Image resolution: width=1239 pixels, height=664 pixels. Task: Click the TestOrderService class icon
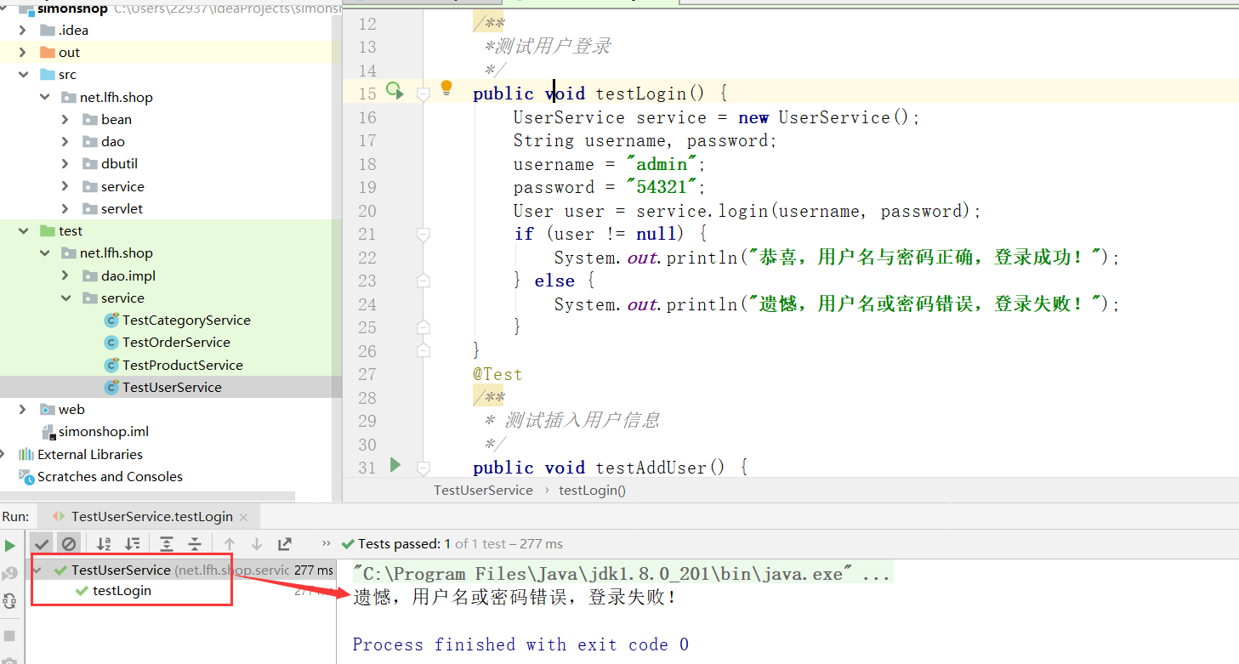111,343
